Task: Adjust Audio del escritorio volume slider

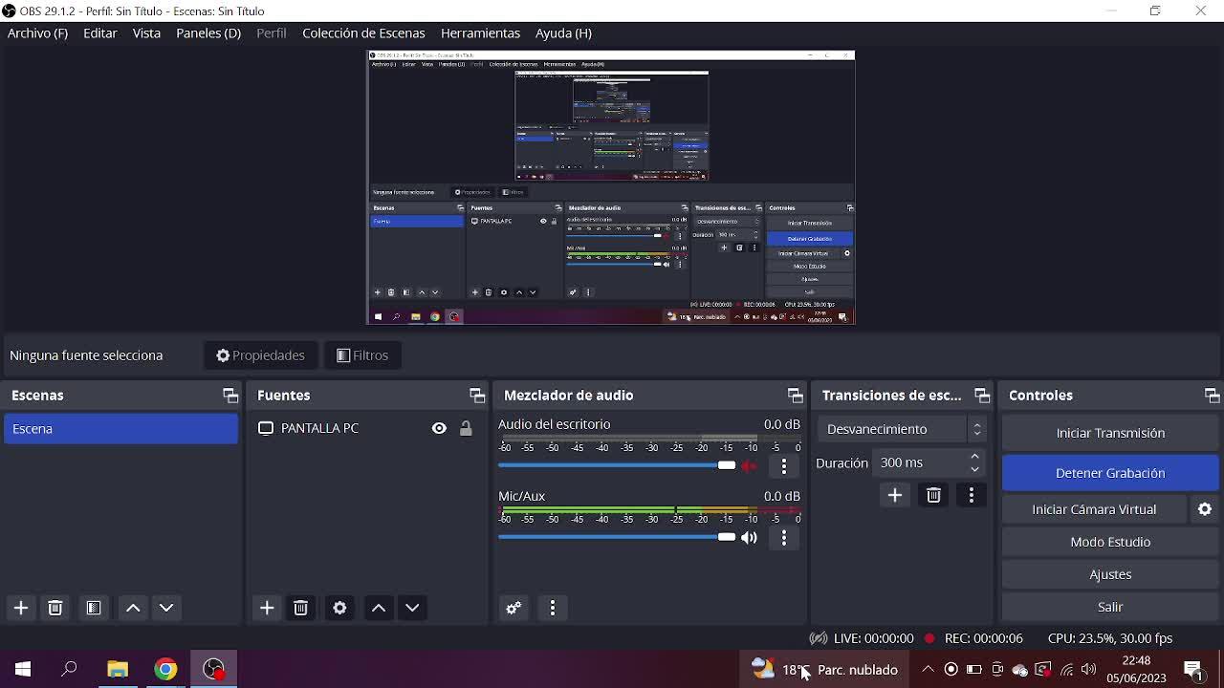Action: point(617,465)
